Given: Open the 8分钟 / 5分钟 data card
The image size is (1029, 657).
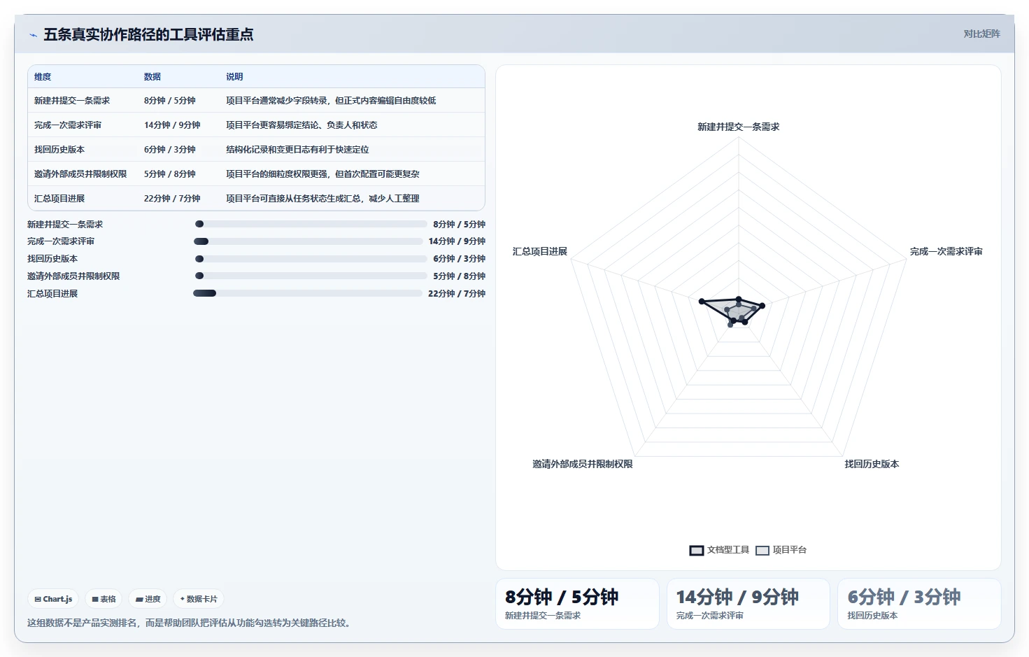Looking at the screenshot, I should [577, 604].
